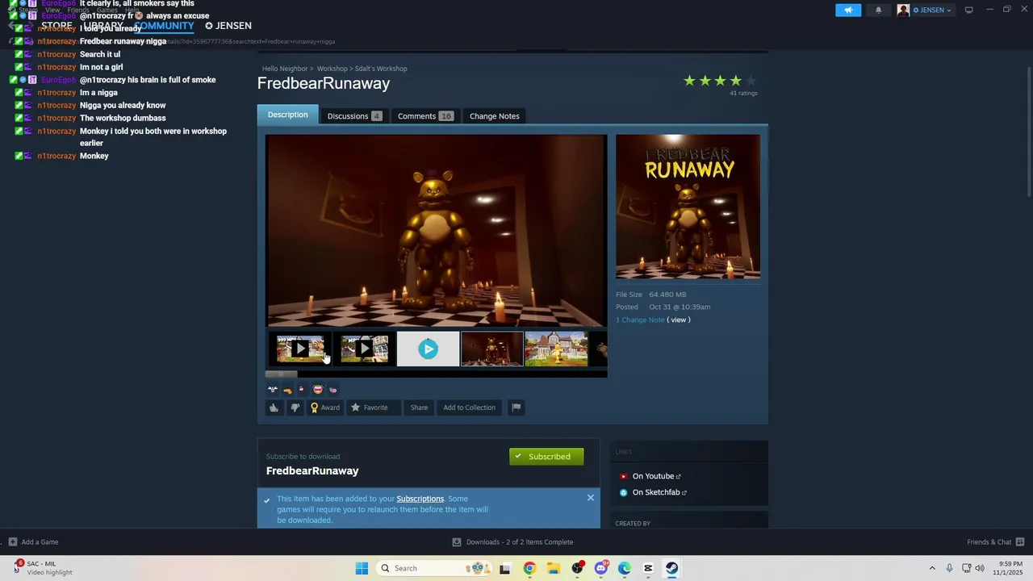Open the Share options
Viewport: 1033px width, 581px height.
click(419, 408)
